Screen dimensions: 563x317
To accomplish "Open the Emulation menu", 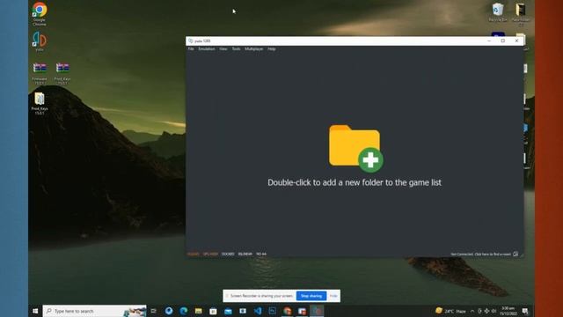I will [207, 49].
